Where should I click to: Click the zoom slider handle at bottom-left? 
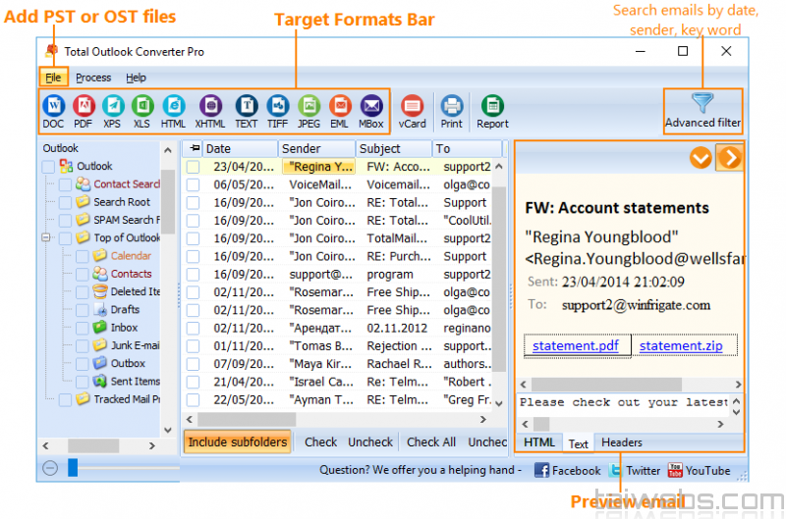[73, 468]
